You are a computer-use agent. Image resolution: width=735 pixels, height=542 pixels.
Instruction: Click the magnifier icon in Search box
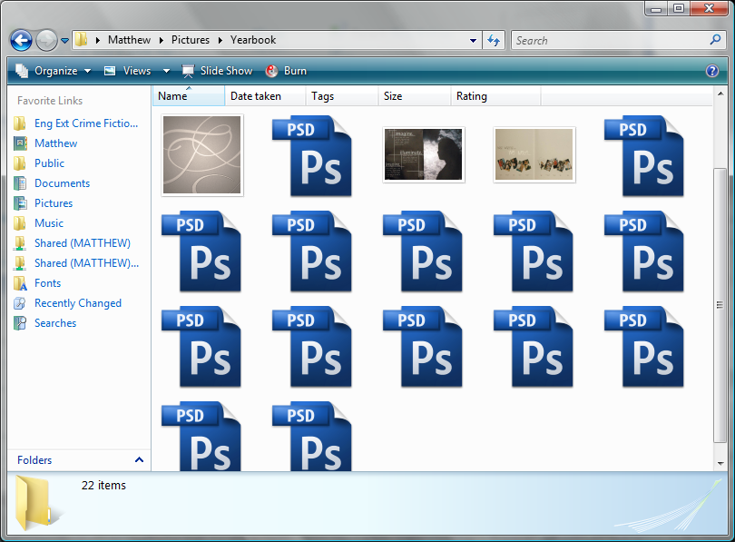click(x=715, y=40)
